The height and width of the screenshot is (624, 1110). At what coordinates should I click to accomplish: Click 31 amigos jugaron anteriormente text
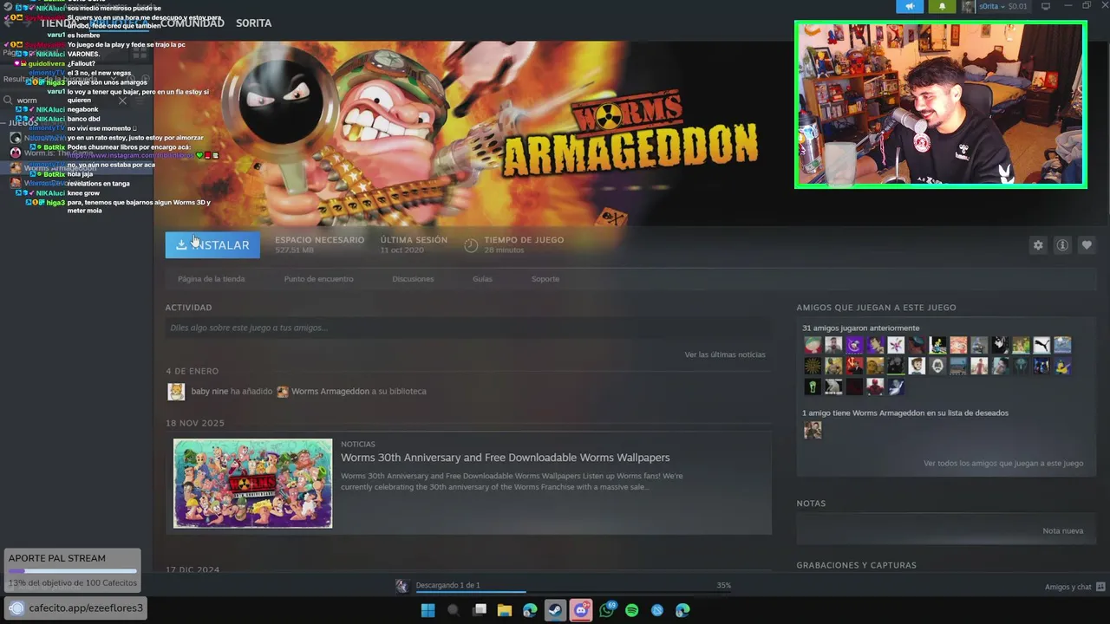click(x=860, y=328)
